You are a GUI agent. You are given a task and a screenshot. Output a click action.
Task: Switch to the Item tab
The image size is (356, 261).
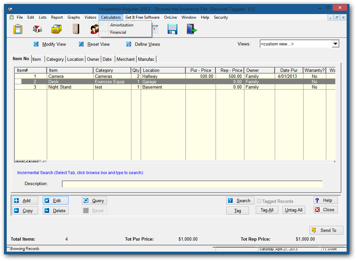point(36,59)
